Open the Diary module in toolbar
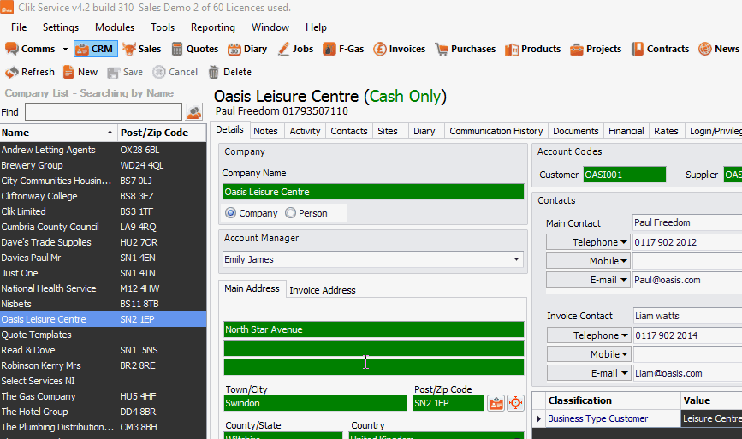 point(247,49)
